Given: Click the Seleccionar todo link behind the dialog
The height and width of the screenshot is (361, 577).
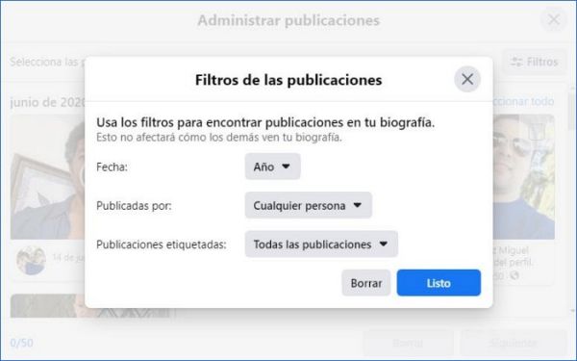Looking at the screenshot, I should 523,101.
